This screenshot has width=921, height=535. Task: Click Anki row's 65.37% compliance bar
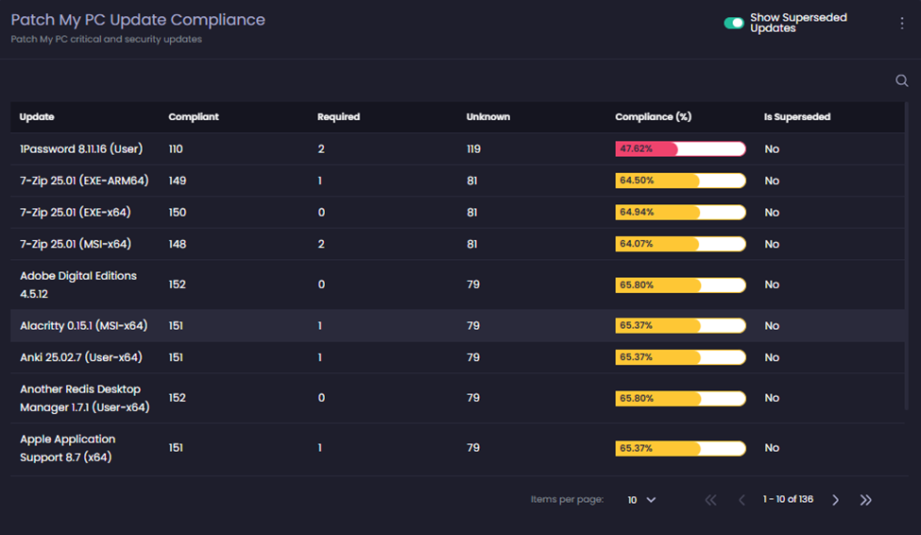(x=681, y=357)
